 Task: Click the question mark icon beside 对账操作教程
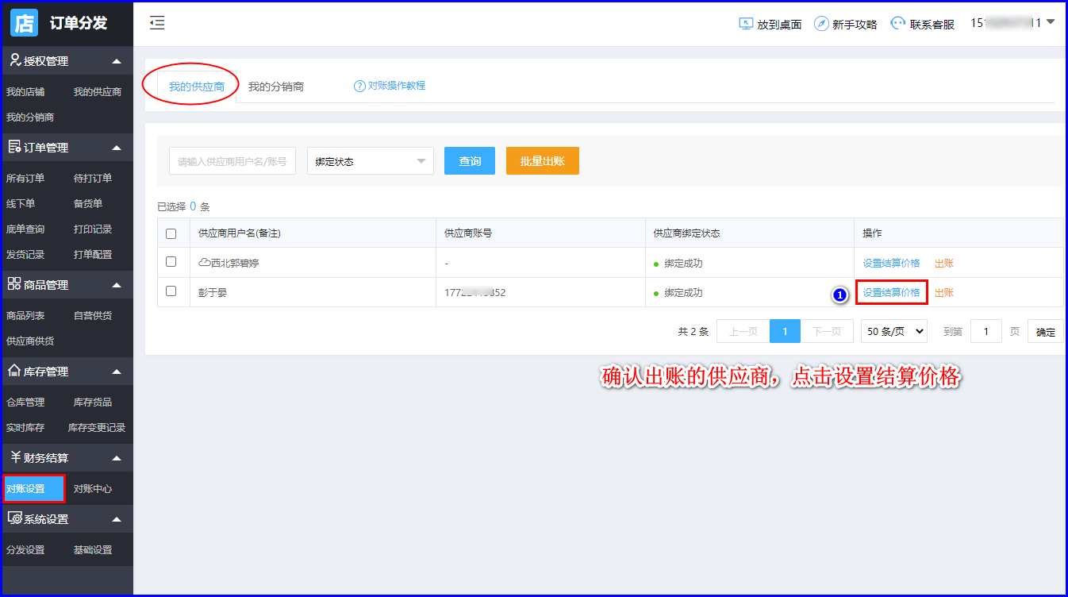[359, 86]
